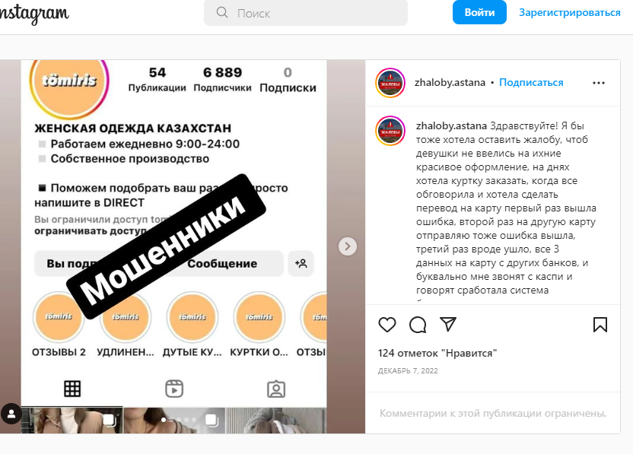
Task: Open more options three-dot menu
Action: [x=598, y=83]
